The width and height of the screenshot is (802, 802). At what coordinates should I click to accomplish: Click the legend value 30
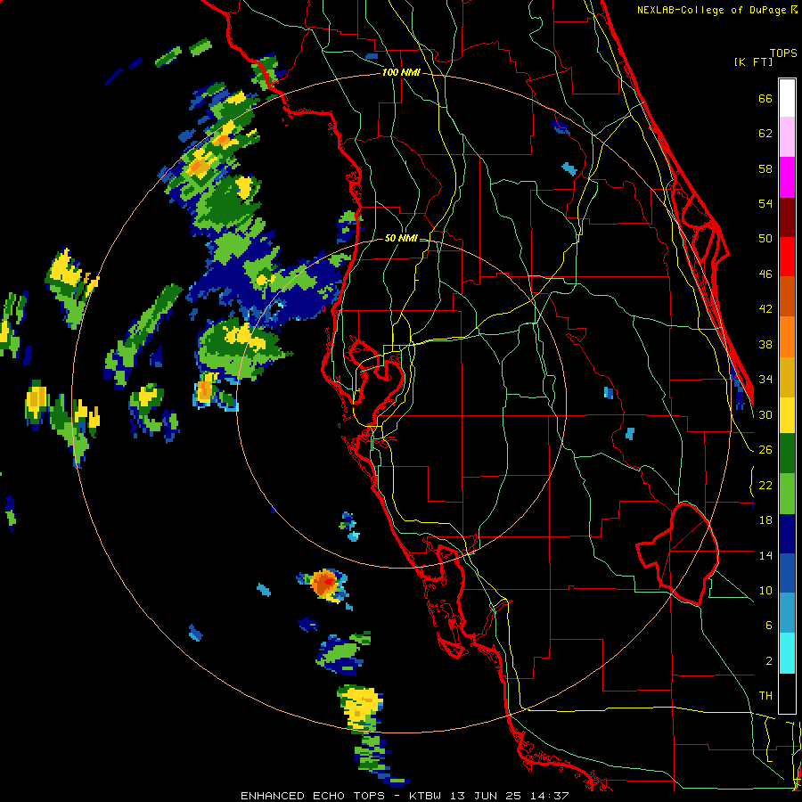coord(765,414)
